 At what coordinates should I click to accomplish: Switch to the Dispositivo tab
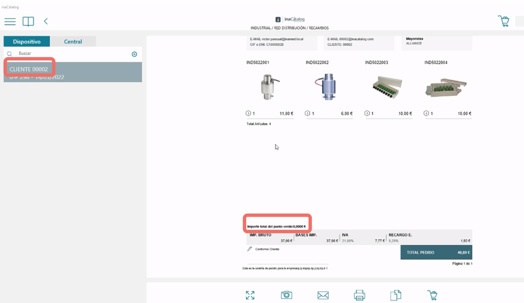coord(27,41)
